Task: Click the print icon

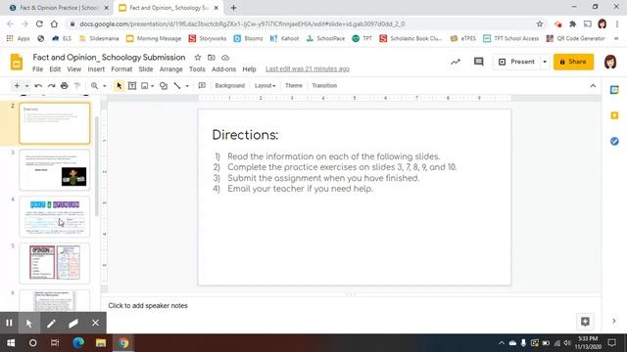Action: (x=65, y=86)
